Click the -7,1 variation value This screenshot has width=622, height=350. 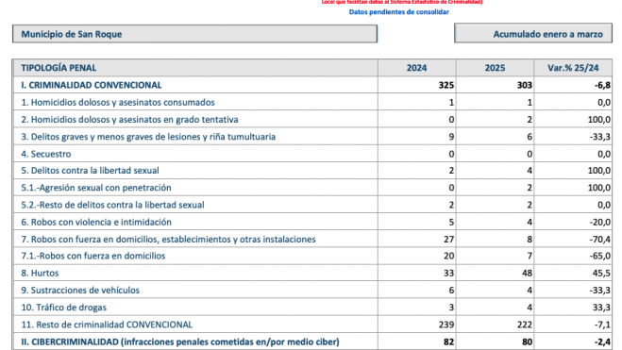pyautogui.click(x=602, y=325)
